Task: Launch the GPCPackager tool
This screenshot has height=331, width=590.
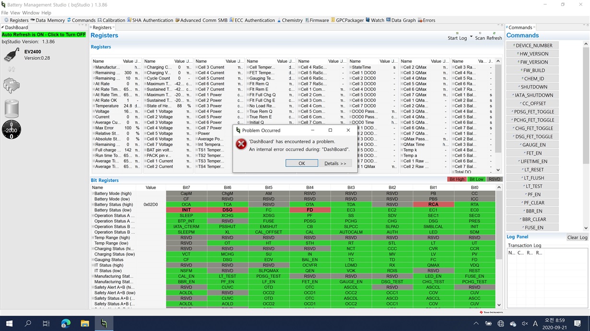Action: click(x=347, y=20)
